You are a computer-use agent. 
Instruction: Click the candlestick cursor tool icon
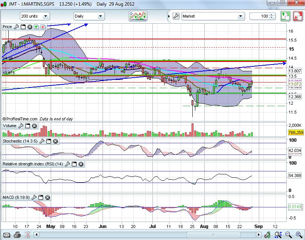[267, 235]
